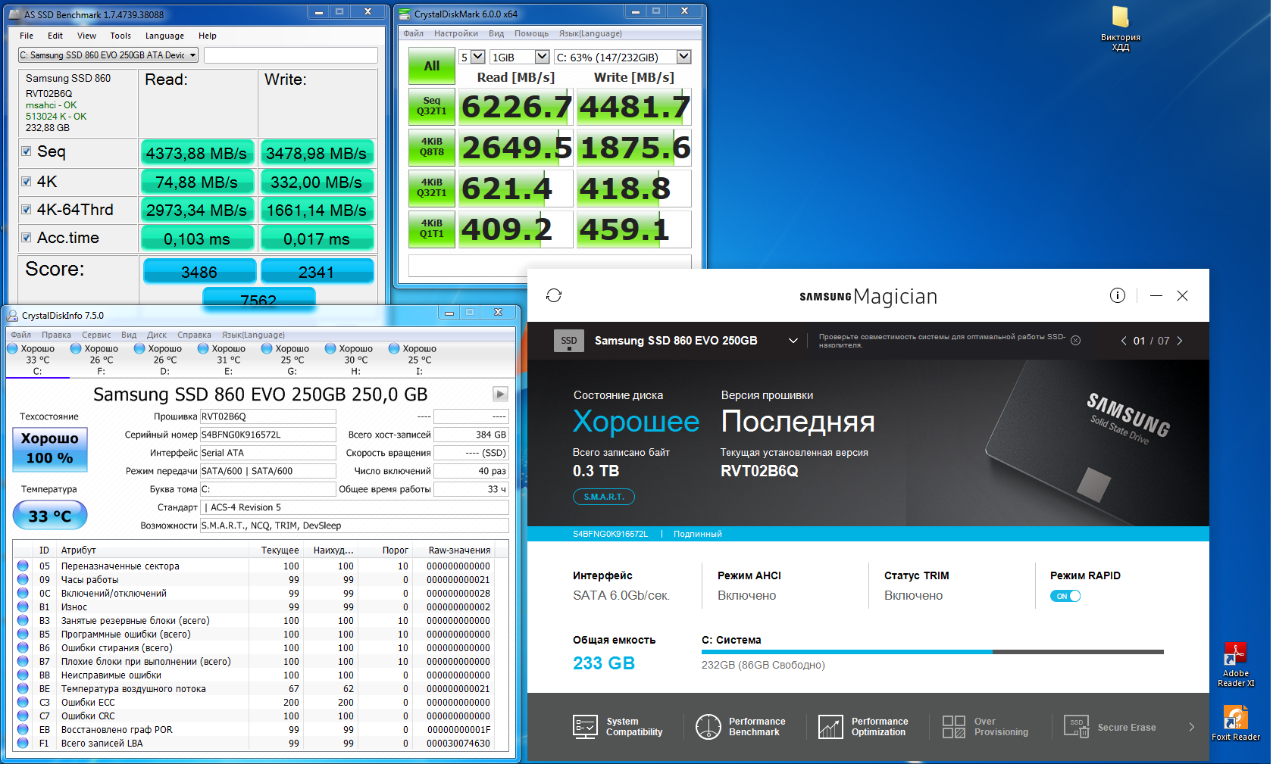Open Помощь menu in CrystalDiskMark
1273x764 pixels.
click(x=531, y=33)
